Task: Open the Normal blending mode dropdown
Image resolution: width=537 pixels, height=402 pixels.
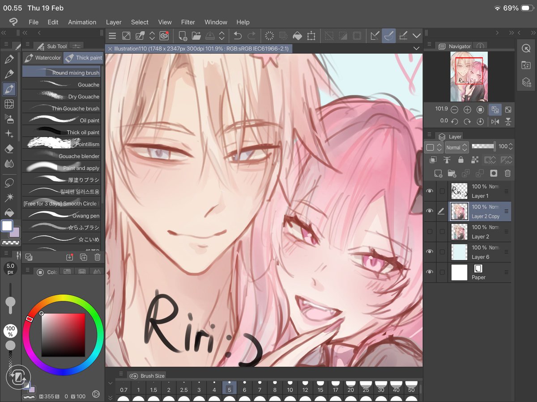Action: [456, 147]
